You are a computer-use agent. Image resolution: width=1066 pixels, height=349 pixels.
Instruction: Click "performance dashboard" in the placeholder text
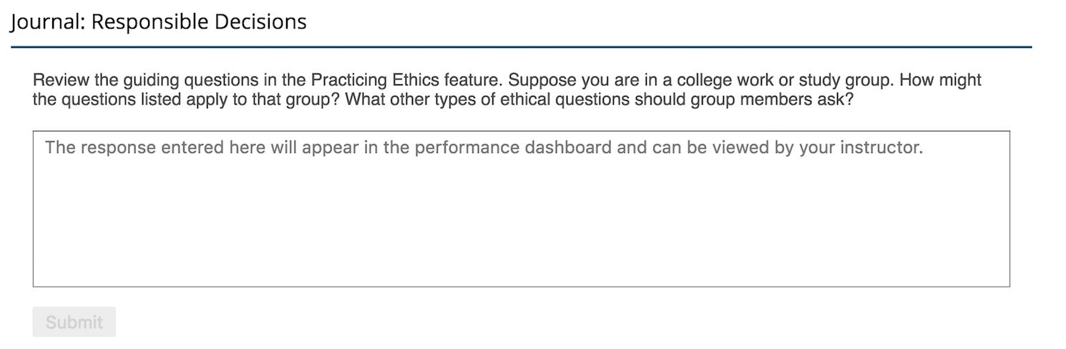tap(512, 148)
